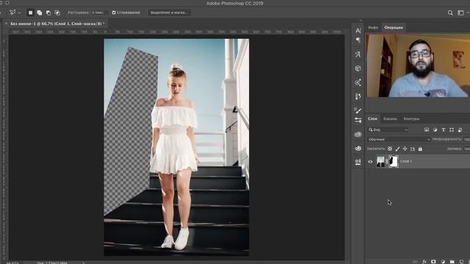This screenshot has height=264, width=470.
Task: Select the Слой 1 image thumbnail
Action: tap(380, 161)
